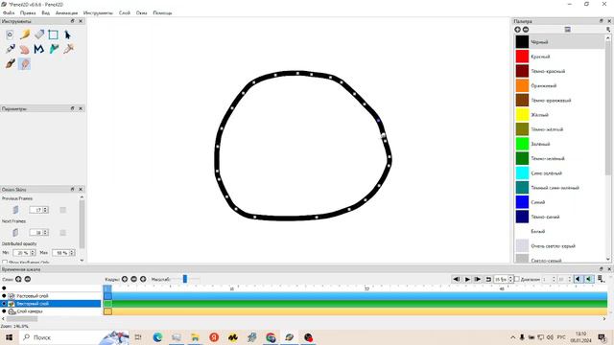Toggle previous frames onion color box

coord(62,210)
